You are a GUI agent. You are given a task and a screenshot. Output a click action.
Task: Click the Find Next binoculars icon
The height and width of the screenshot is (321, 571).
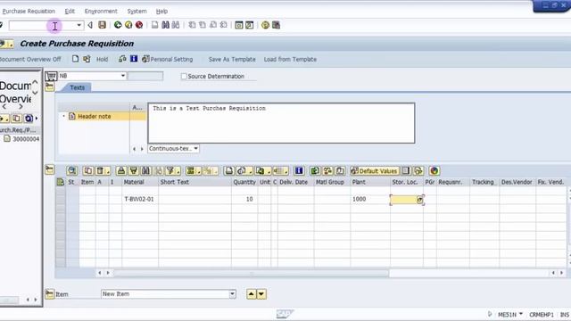point(176,25)
